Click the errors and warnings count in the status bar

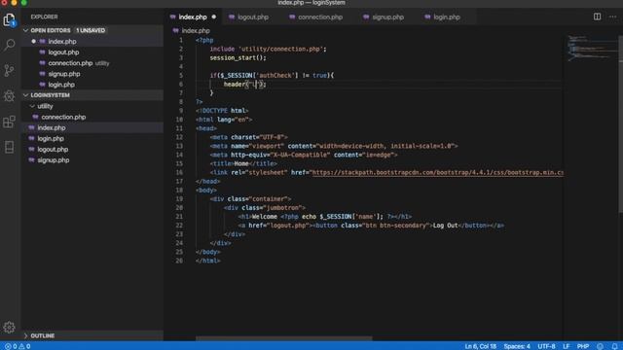click(18, 346)
